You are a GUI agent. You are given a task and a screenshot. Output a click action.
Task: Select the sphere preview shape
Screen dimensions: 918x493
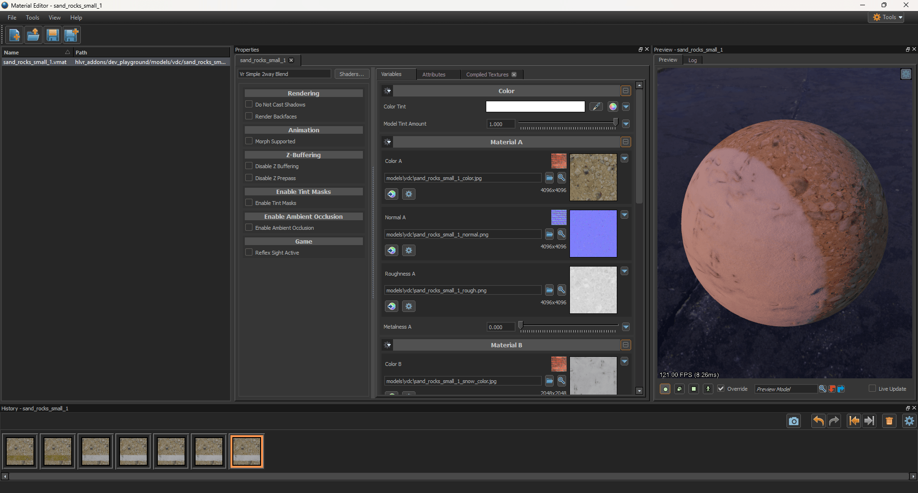click(665, 389)
